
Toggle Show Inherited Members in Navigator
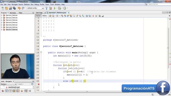click(3, 91)
